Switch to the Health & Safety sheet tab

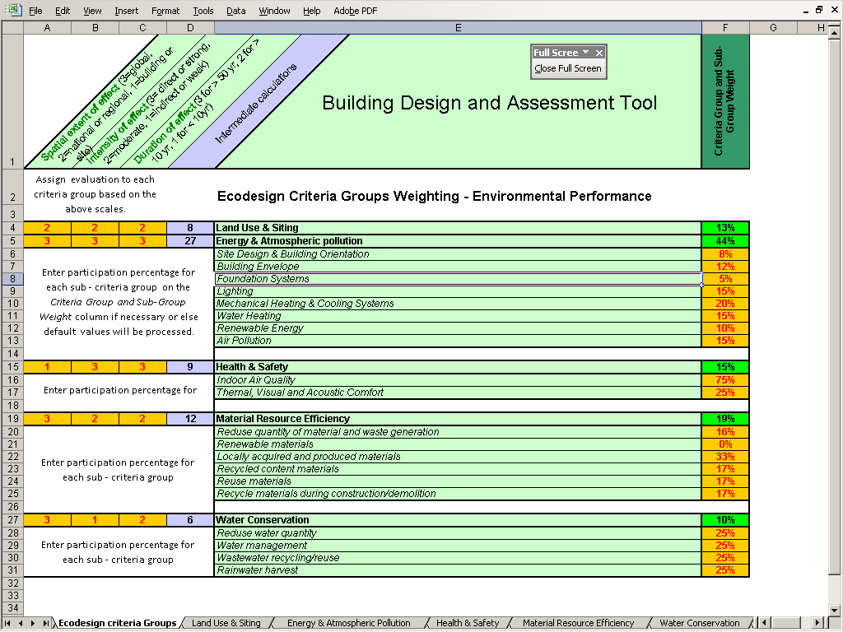[x=468, y=623]
